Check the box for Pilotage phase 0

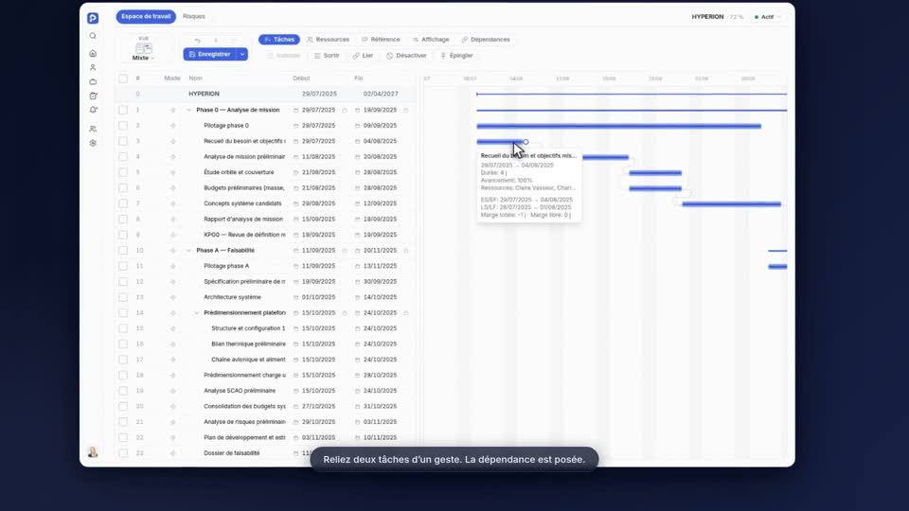(x=123, y=125)
